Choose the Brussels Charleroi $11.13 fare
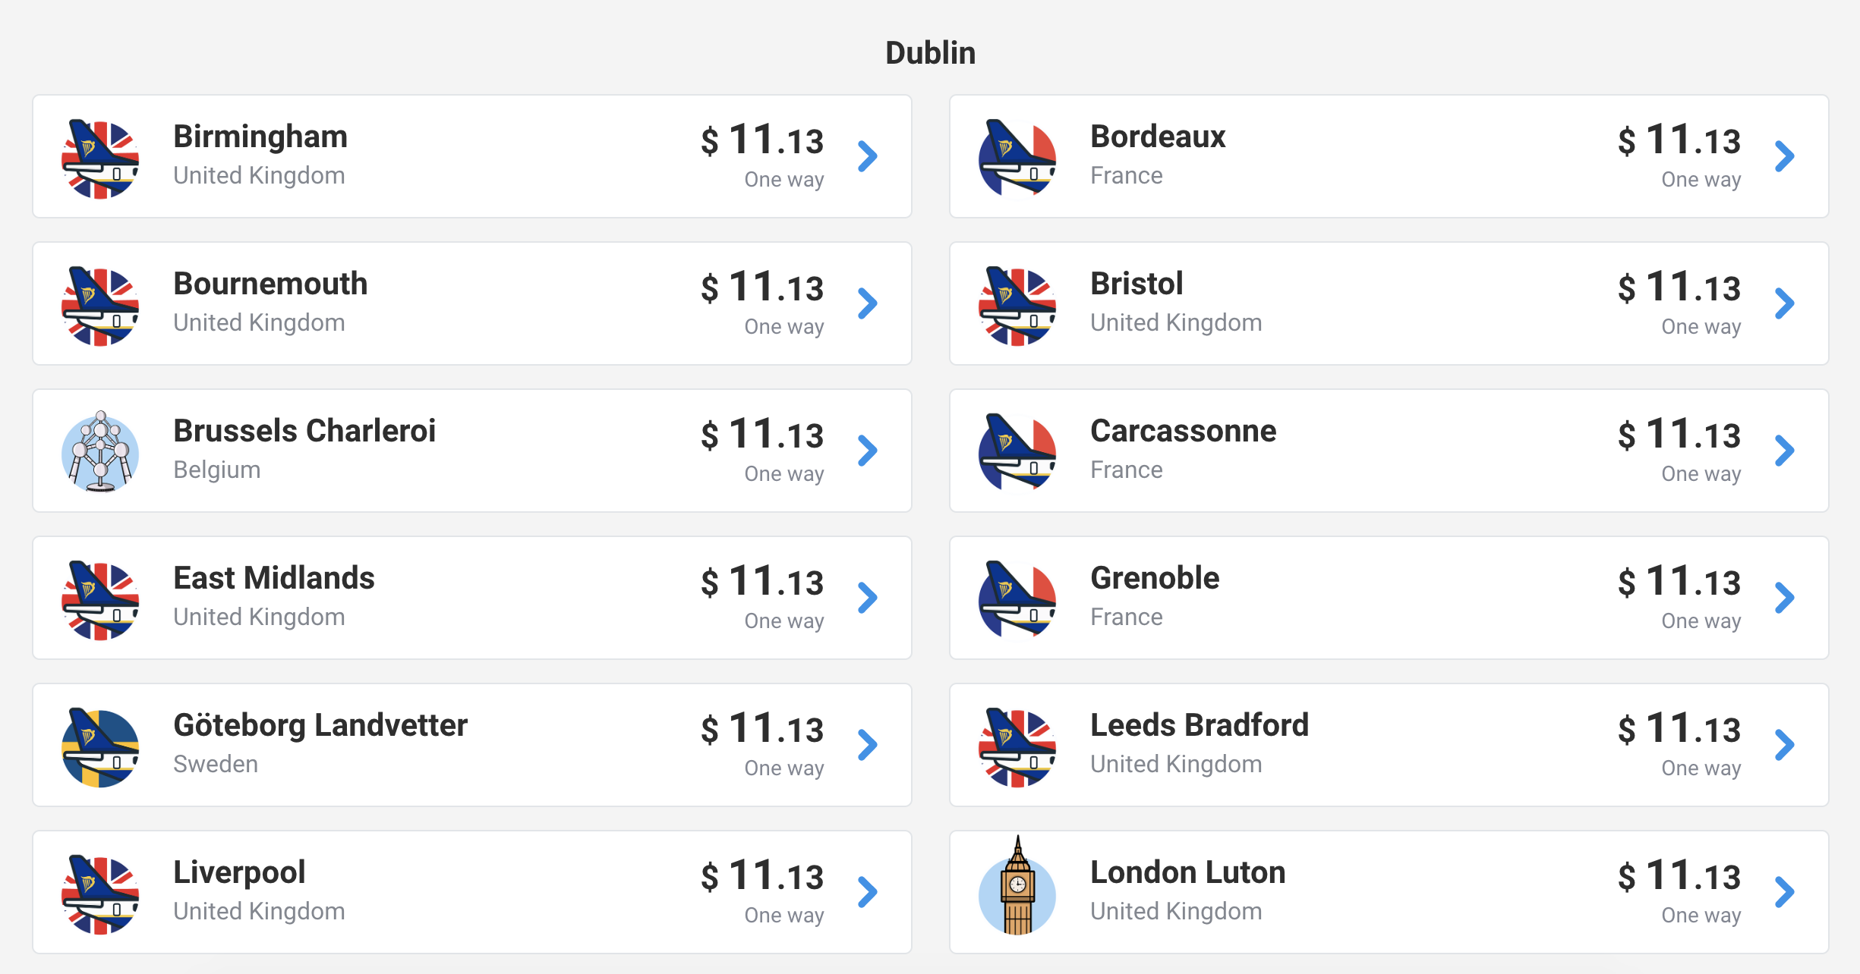Screen dimensions: 1860x974 coord(762,435)
